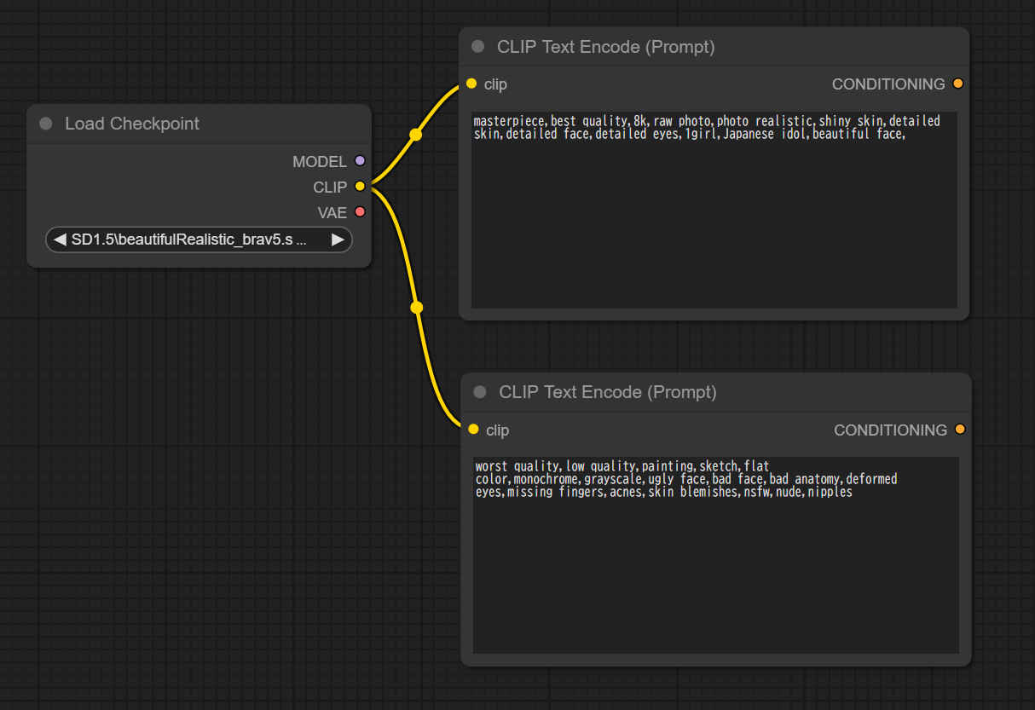
Task: Click link midpoint dot leading to worst quality node
Action: click(416, 307)
